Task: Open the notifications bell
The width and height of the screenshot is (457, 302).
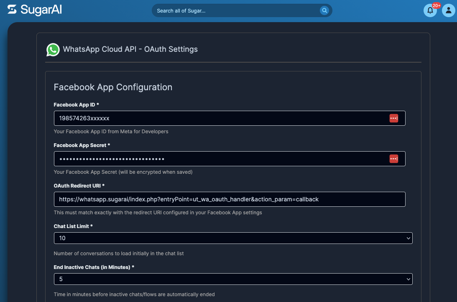Action: point(430,10)
